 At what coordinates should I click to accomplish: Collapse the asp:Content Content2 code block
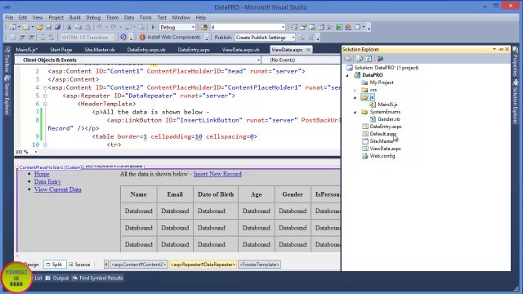point(45,87)
